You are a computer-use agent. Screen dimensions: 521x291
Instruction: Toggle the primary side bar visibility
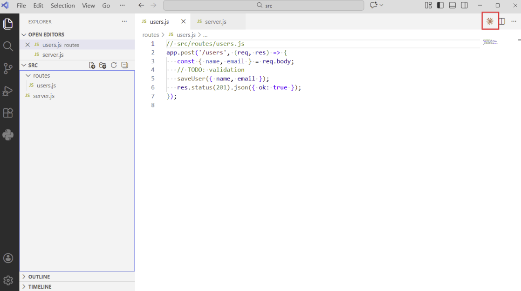tap(440, 6)
